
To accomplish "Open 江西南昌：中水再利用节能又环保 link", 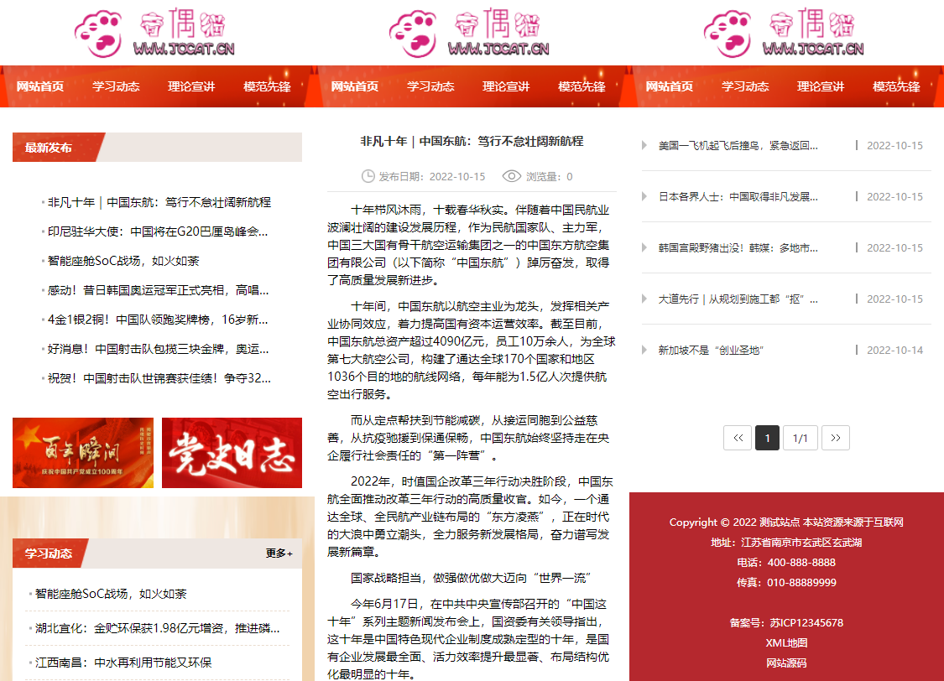I will click(123, 663).
